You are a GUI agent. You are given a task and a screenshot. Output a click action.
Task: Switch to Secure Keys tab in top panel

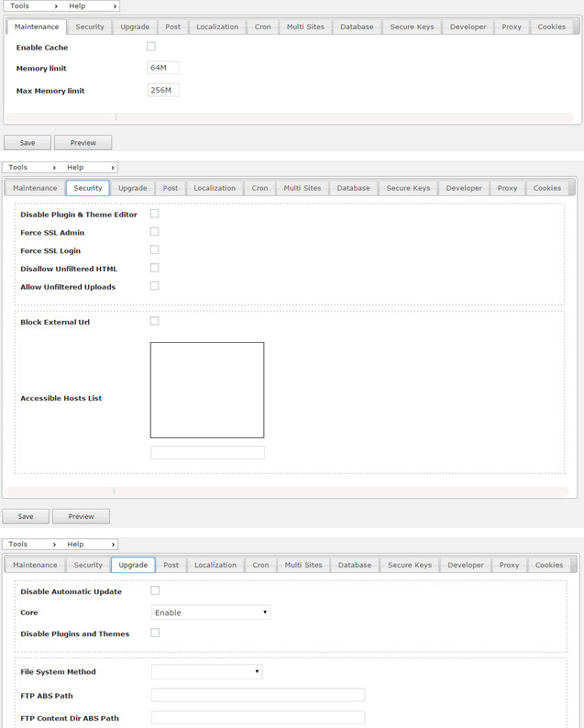[412, 27]
